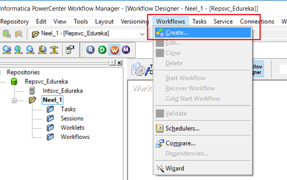Click the Wizard wand icon

160,169
